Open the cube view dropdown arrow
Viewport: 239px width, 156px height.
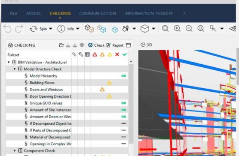153,29
